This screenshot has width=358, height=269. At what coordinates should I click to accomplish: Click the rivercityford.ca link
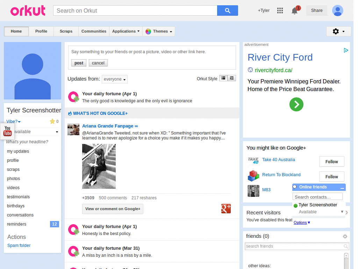[x=273, y=70]
